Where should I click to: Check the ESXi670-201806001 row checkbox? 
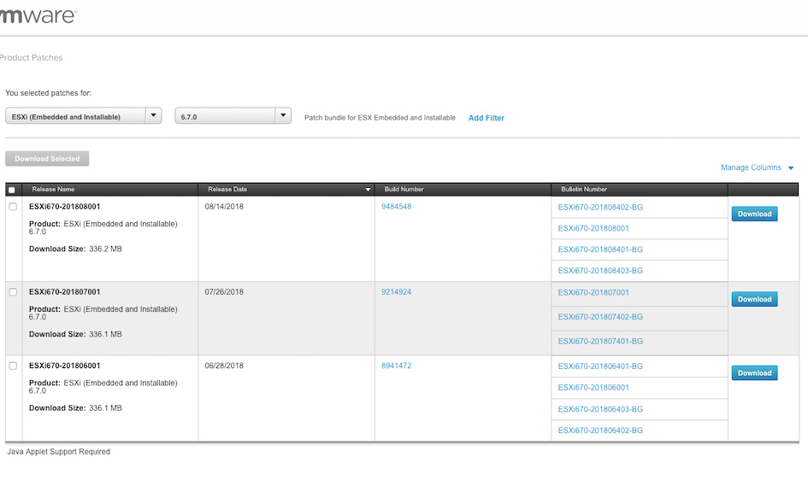coord(13,366)
